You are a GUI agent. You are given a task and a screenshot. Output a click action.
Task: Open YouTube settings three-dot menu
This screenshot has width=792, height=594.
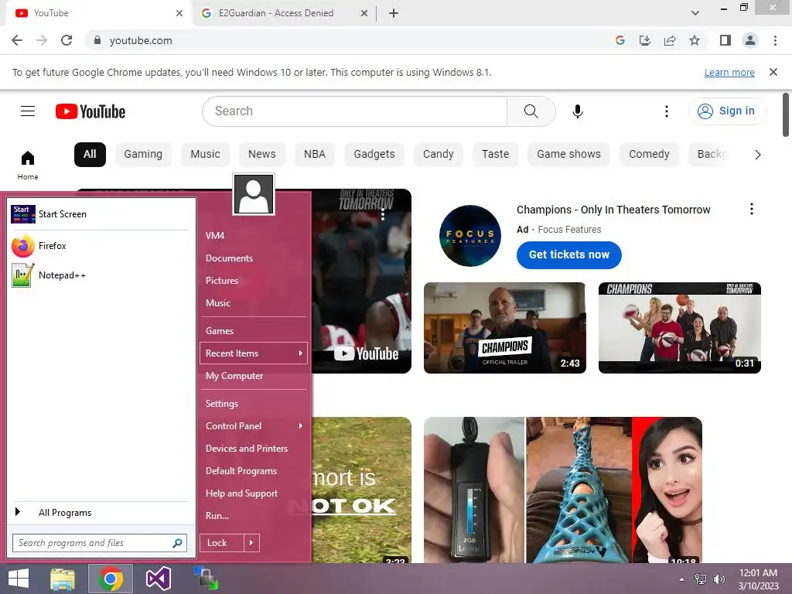(x=666, y=111)
